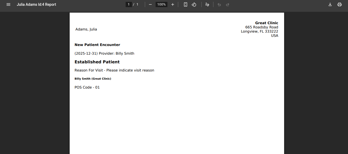Click the current page number field
This screenshot has height=154, width=348.
pyautogui.click(x=129, y=4)
